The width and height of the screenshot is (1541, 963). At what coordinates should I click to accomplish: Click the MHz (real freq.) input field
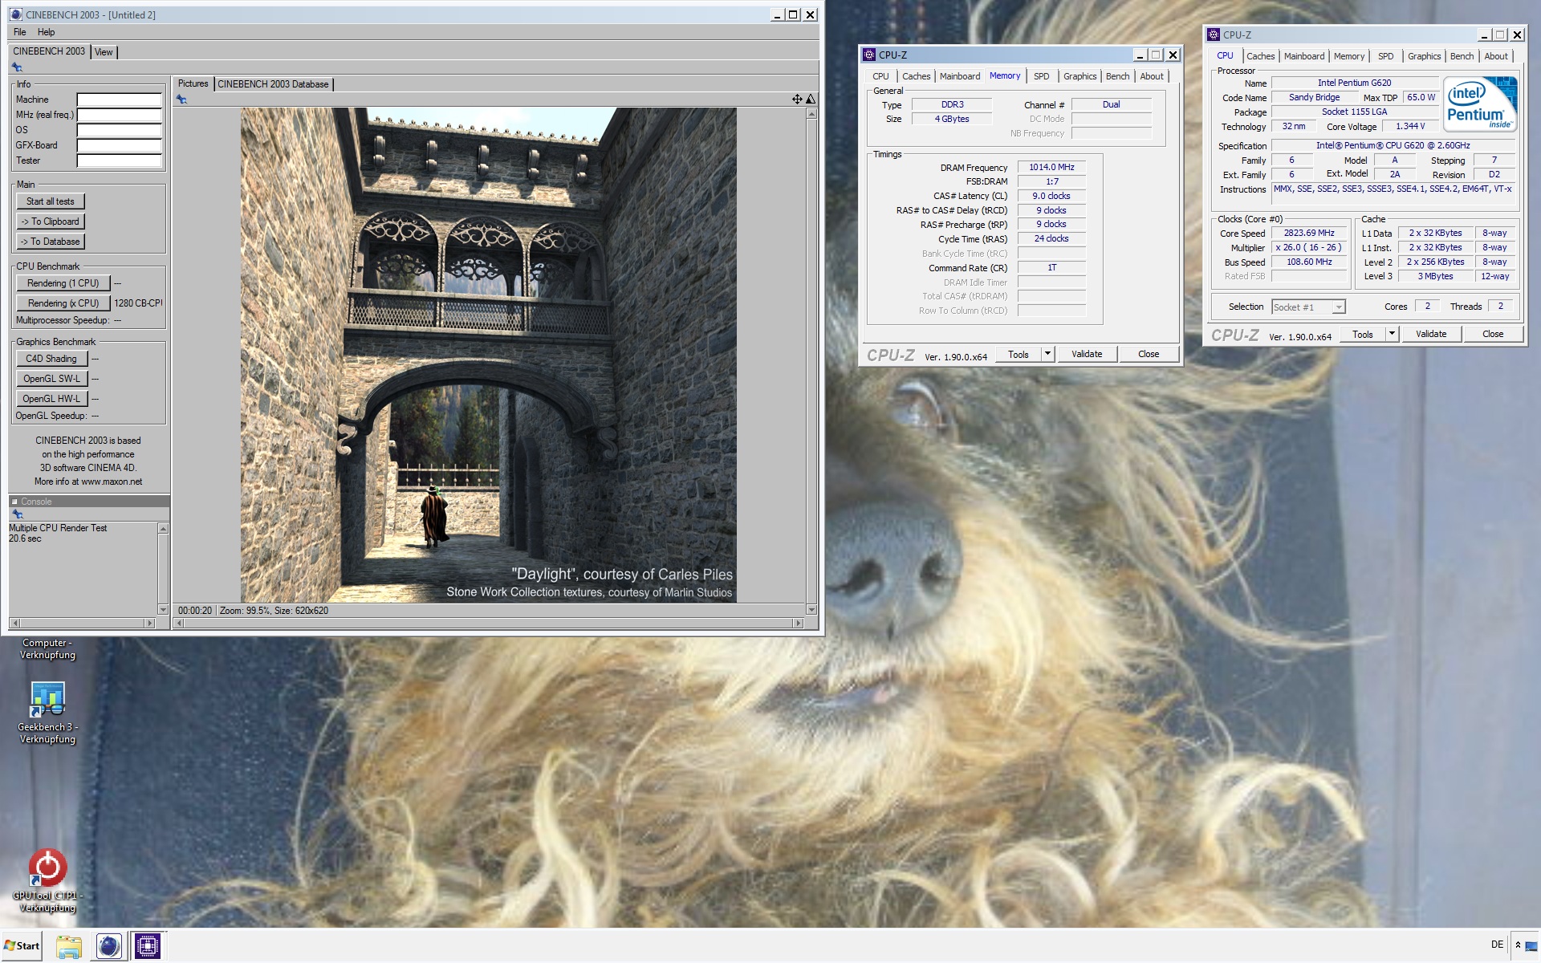119,115
